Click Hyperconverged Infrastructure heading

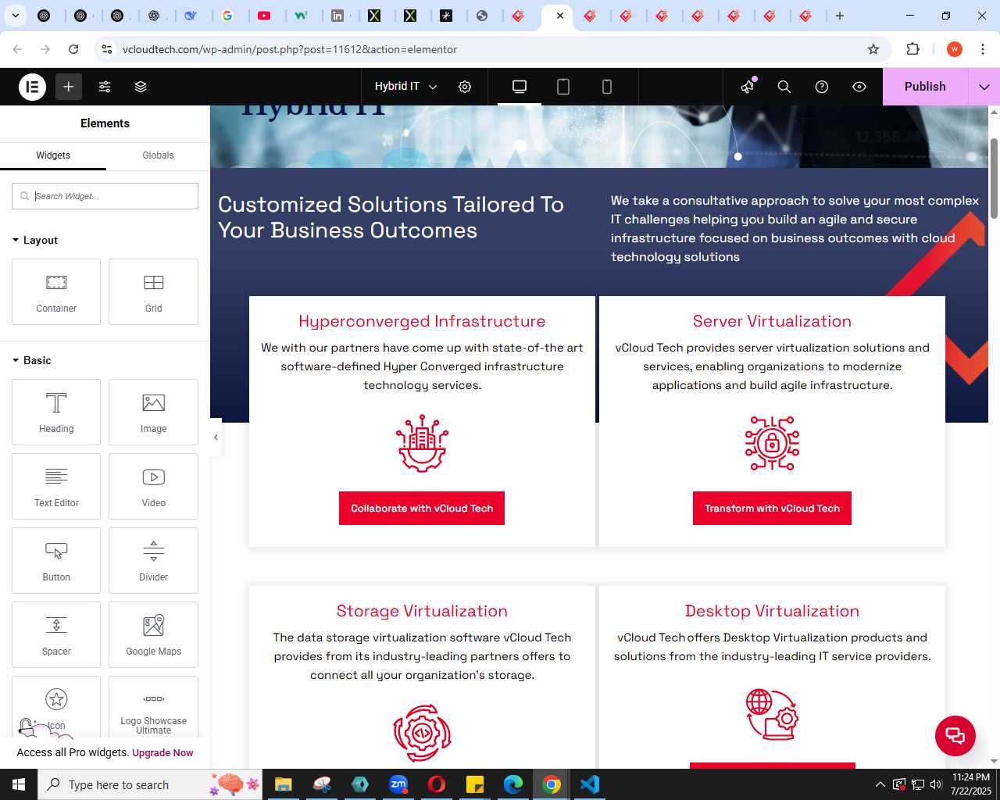pyautogui.click(x=422, y=321)
